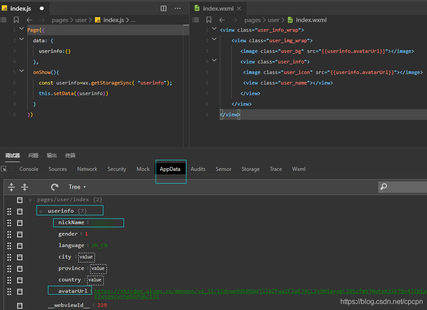The width and height of the screenshot is (427, 310).
Task: Click the element inspector icon in debugger
Action: 4,169
